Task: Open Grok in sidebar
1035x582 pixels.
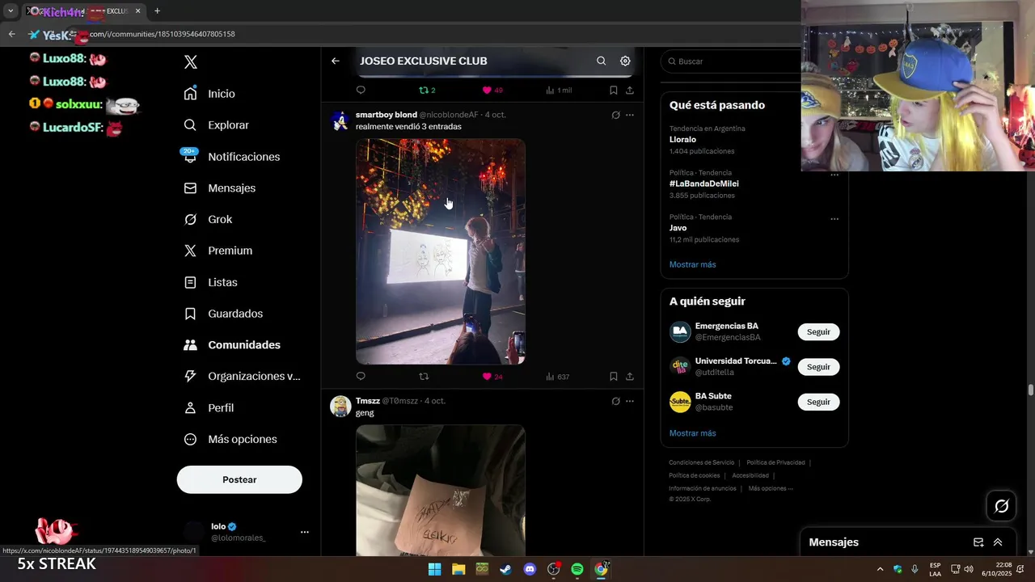Action: tap(208, 220)
